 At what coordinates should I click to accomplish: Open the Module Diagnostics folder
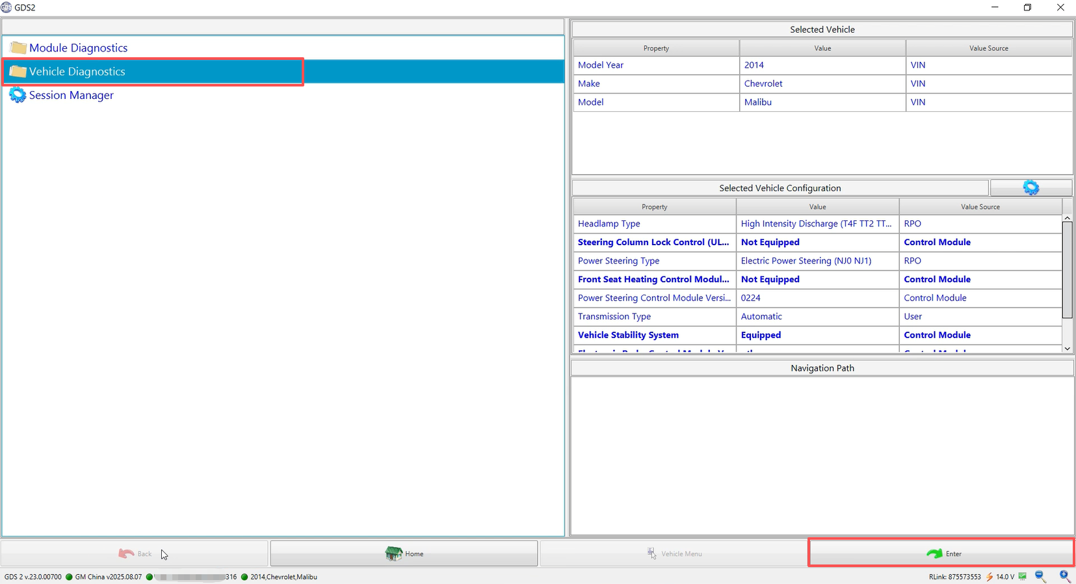[x=78, y=48]
